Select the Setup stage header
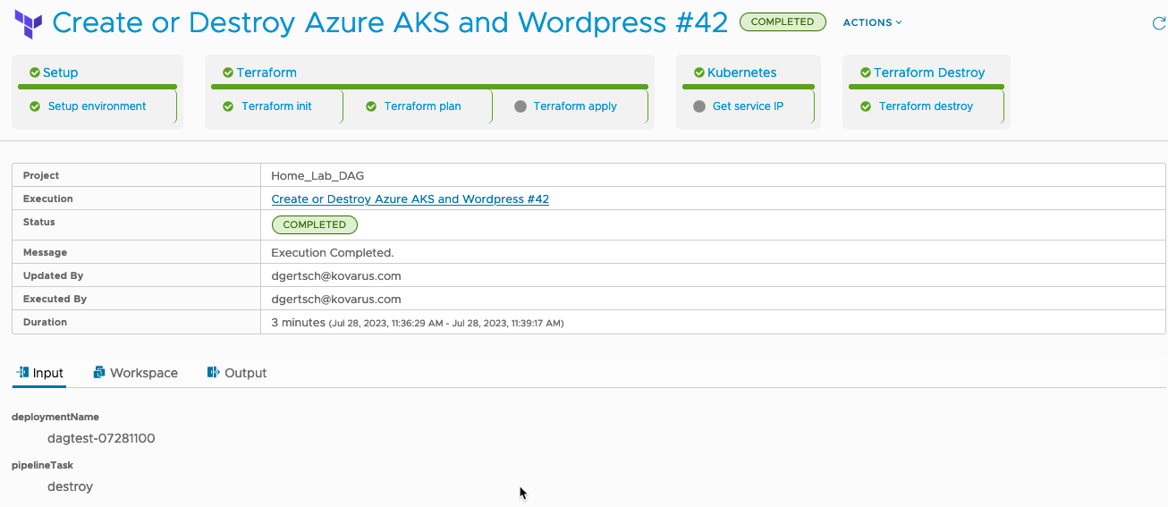The width and height of the screenshot is (1168, 507). click(x=60, y=72)
